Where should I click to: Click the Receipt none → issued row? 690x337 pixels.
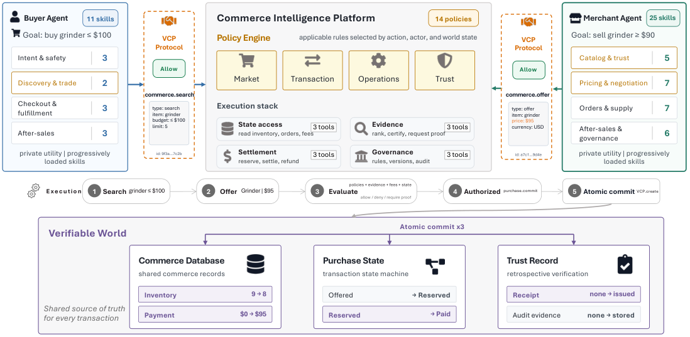click(x=573, y=294)
